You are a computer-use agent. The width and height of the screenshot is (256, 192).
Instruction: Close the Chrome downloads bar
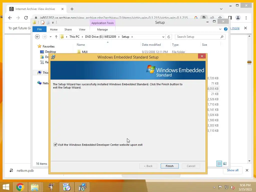(247, 170)
